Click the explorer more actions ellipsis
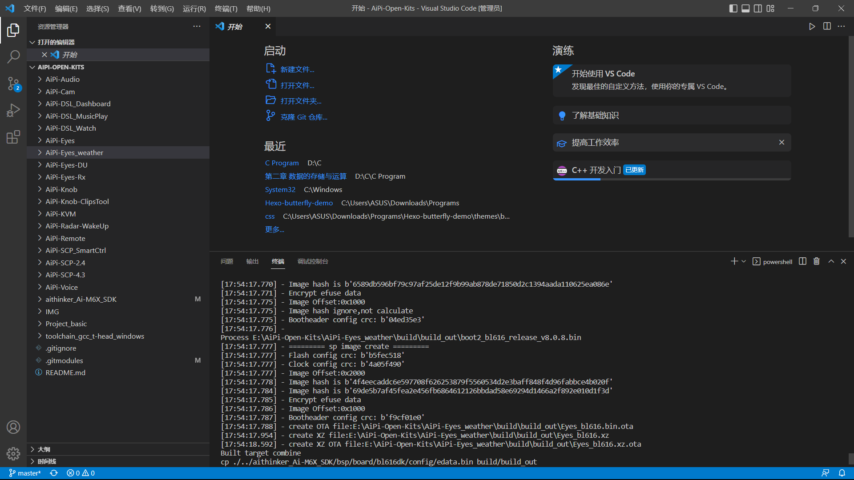The height and width of the screenshot is (480, 854). pos(197,27)
